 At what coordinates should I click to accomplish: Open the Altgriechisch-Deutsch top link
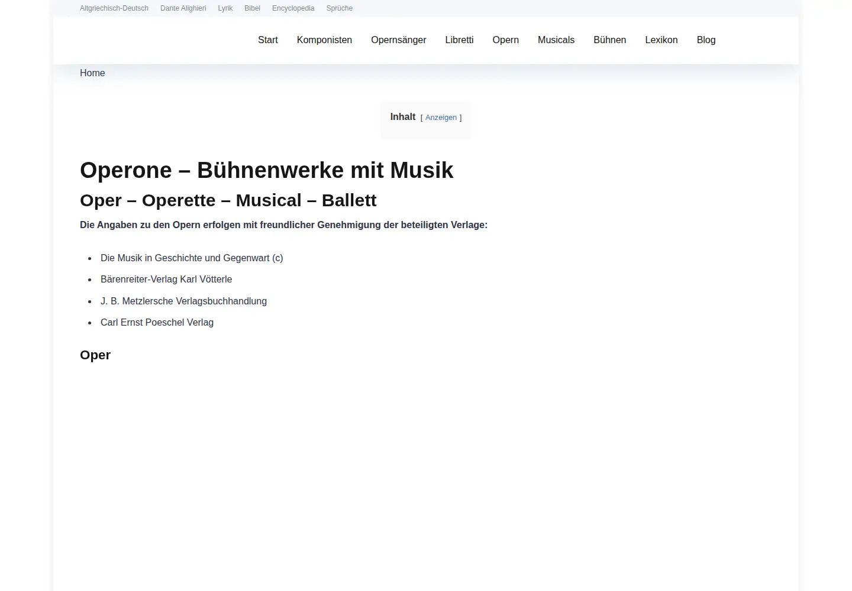tap(114, 8)
